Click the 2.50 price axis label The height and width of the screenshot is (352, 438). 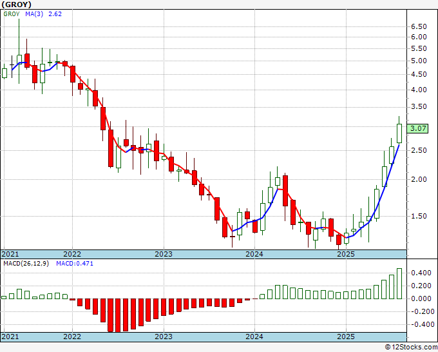click(x=419, y=150)
